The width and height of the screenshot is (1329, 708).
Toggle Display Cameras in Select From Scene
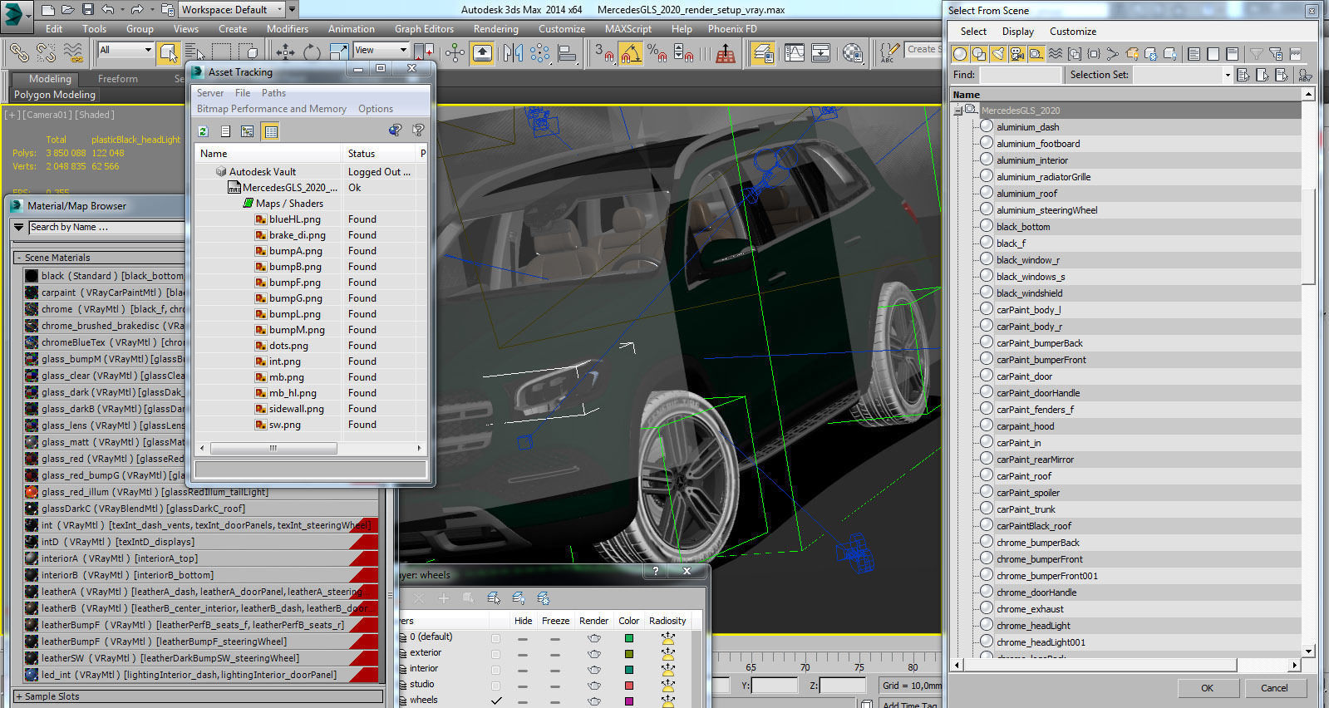[x=1017, y=54]
